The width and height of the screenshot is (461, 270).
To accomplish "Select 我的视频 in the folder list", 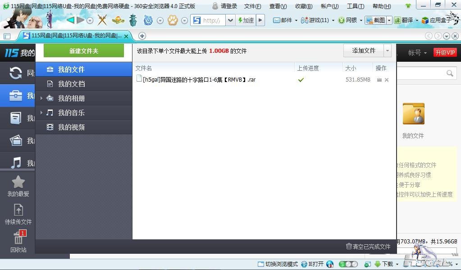I will [x=71, y=127].
